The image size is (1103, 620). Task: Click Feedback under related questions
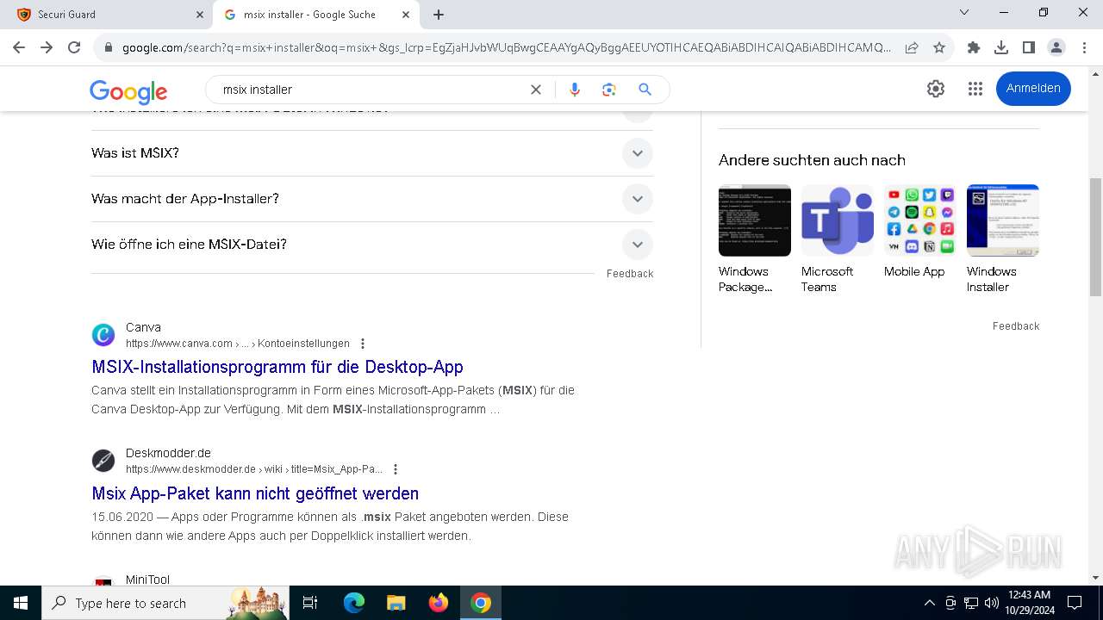(x=630, y=274)
